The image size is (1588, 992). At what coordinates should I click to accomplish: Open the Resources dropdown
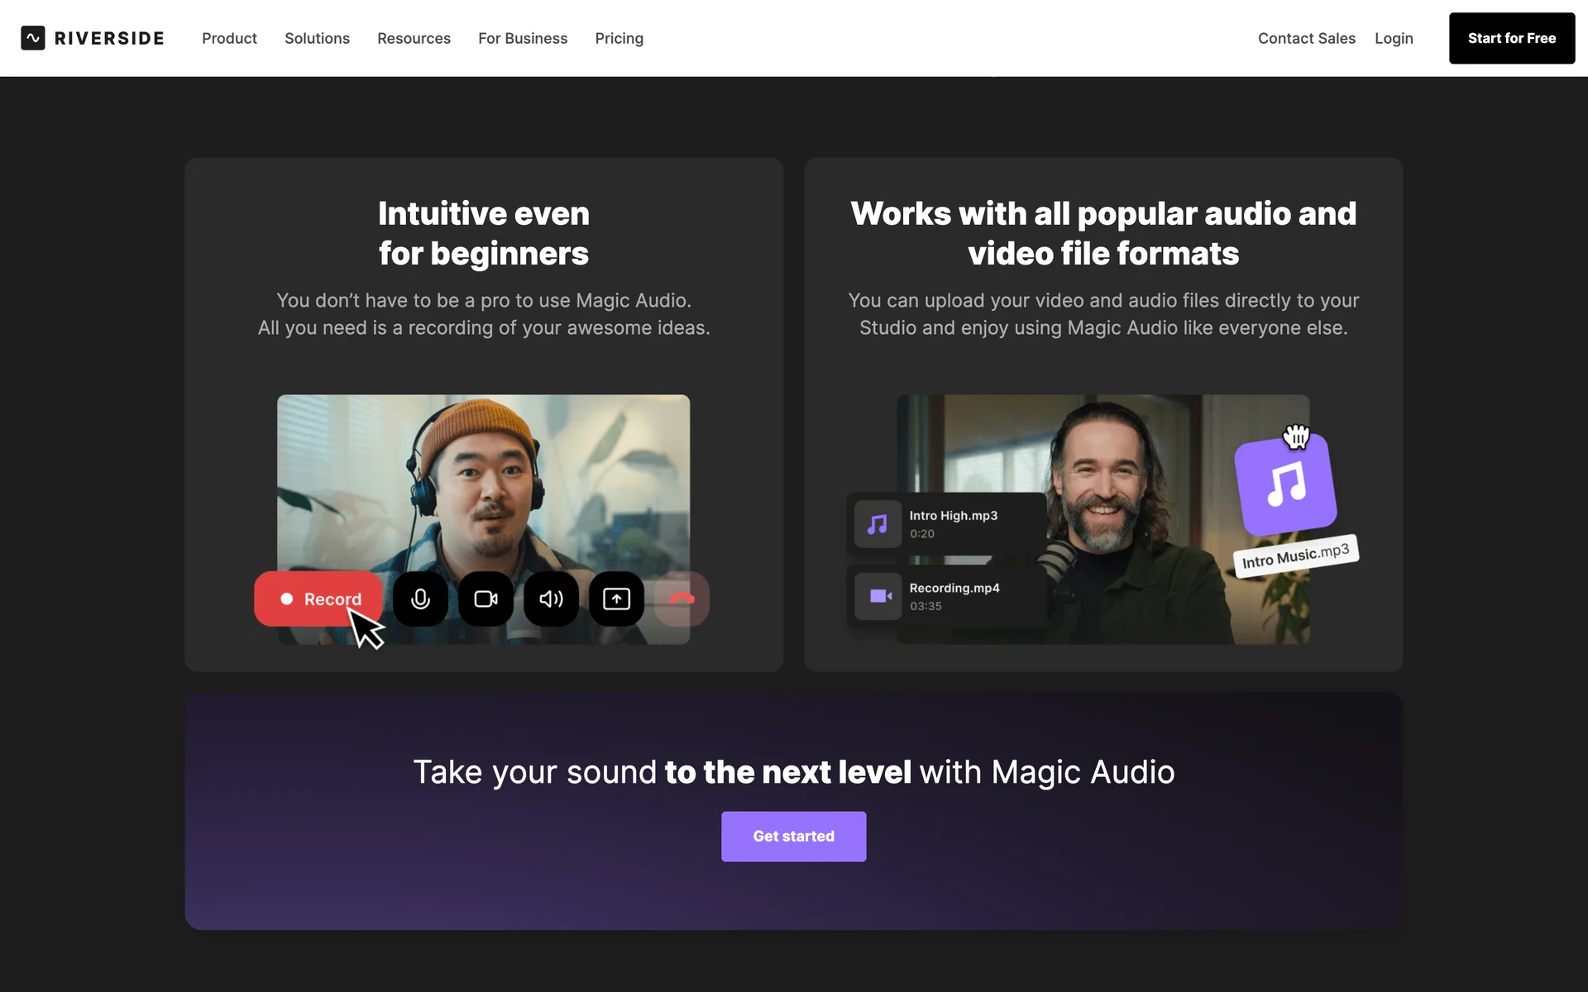pos(414,38)
